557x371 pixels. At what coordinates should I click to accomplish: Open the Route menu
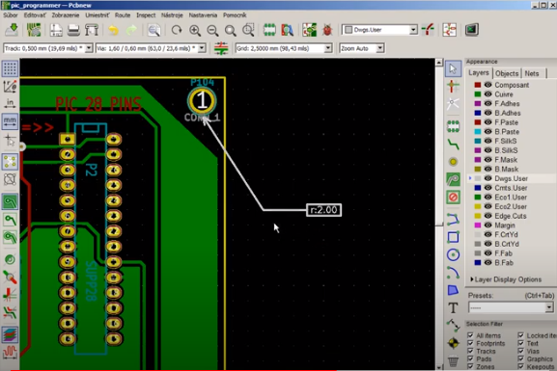(123, 15)
